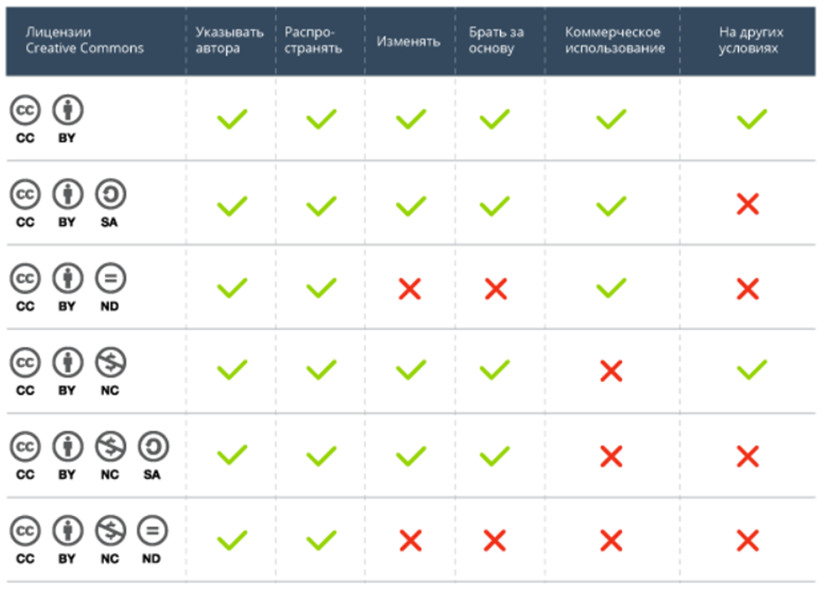
Task: Click the 'На других условиях' column header
Action: click(751, 40)
